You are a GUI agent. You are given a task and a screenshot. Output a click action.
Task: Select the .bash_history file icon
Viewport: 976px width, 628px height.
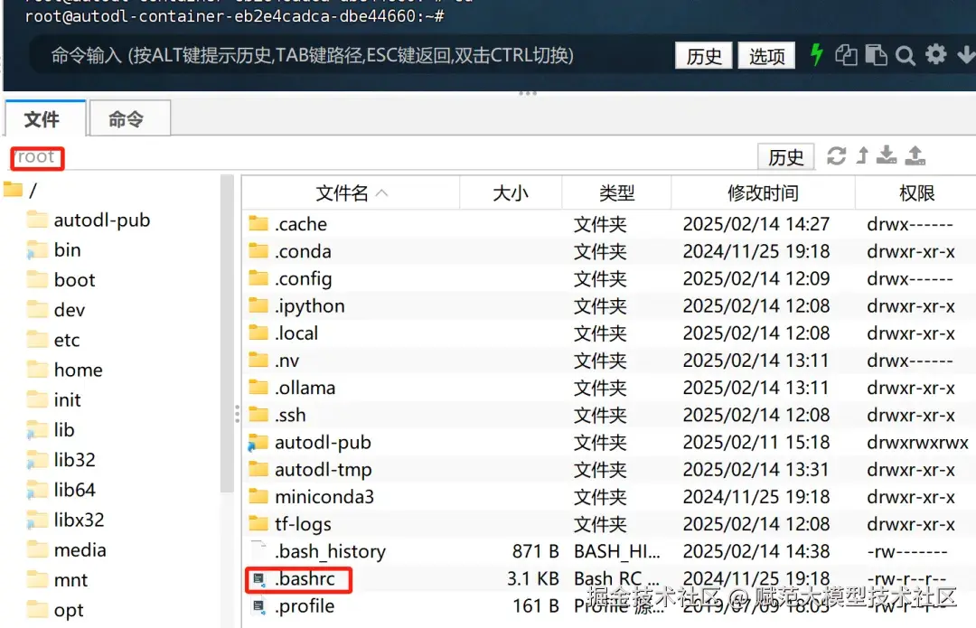(258, 551)
